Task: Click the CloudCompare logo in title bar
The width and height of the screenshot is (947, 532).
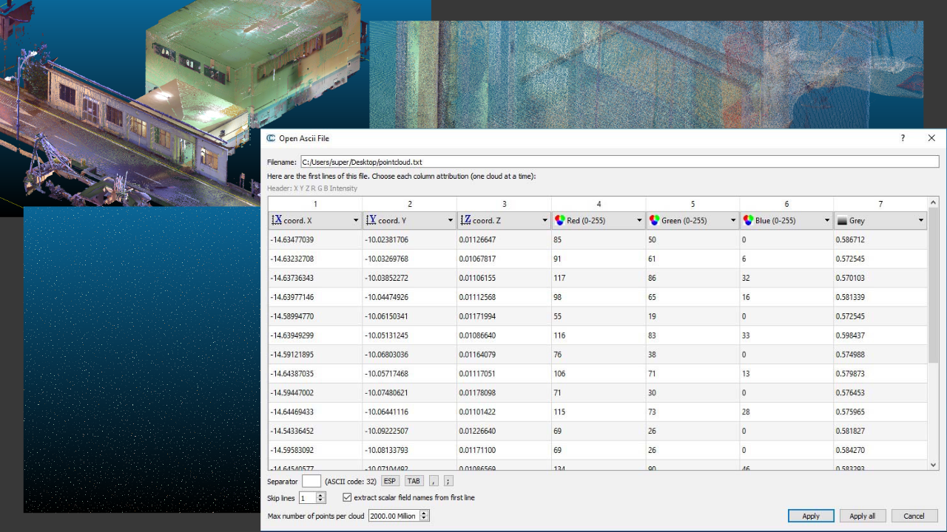Action: 271,138
